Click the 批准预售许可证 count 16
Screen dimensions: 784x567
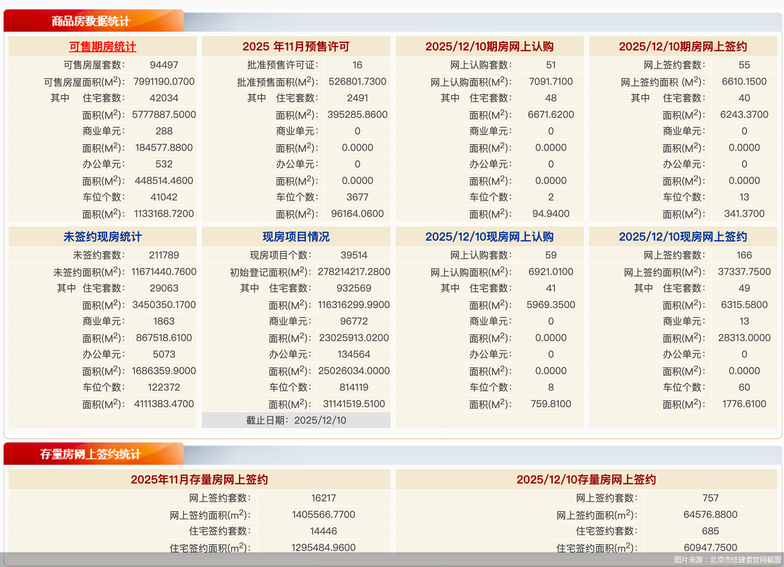coord(357,65)
